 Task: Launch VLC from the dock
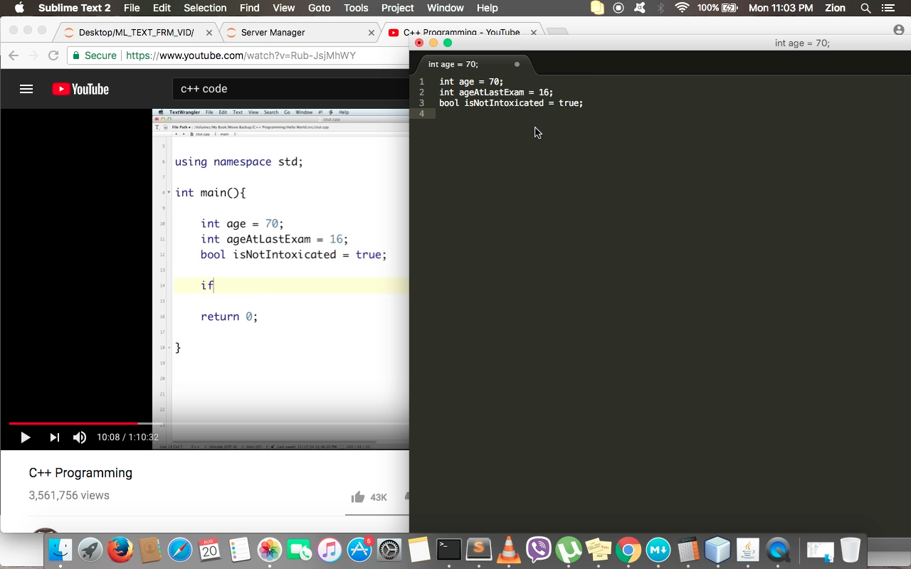tap(508, 550)
